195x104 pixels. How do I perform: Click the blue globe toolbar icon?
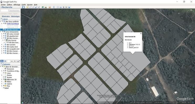click(x=69, y=7)
